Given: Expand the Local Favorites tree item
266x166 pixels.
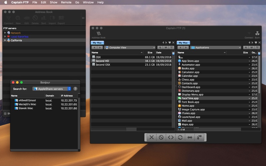Looking at the screenshot, I should 5,37.
